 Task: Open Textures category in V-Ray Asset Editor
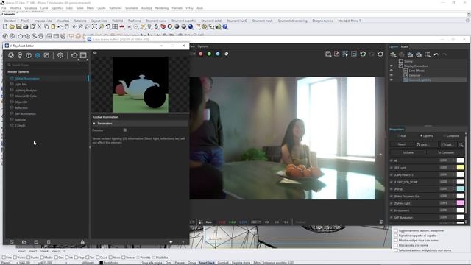(x=46, y=55)
